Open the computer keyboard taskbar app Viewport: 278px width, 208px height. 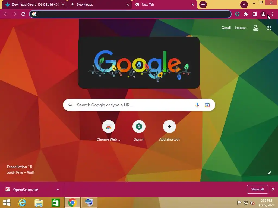[x=89, y=203]
